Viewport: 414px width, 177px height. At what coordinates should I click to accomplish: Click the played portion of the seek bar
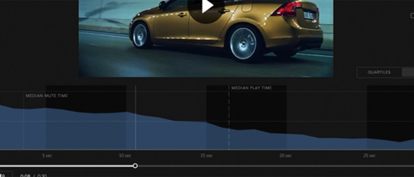pyautogui.click(x=68, y=166)
